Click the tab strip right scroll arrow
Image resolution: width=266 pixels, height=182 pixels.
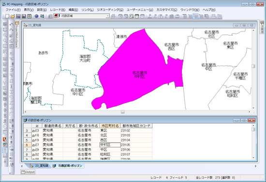click(255, 166)
